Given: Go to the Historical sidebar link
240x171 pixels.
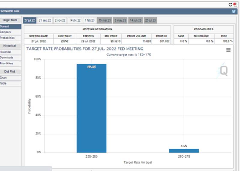Looking at the screenshot, I should [x=5, y=52].
